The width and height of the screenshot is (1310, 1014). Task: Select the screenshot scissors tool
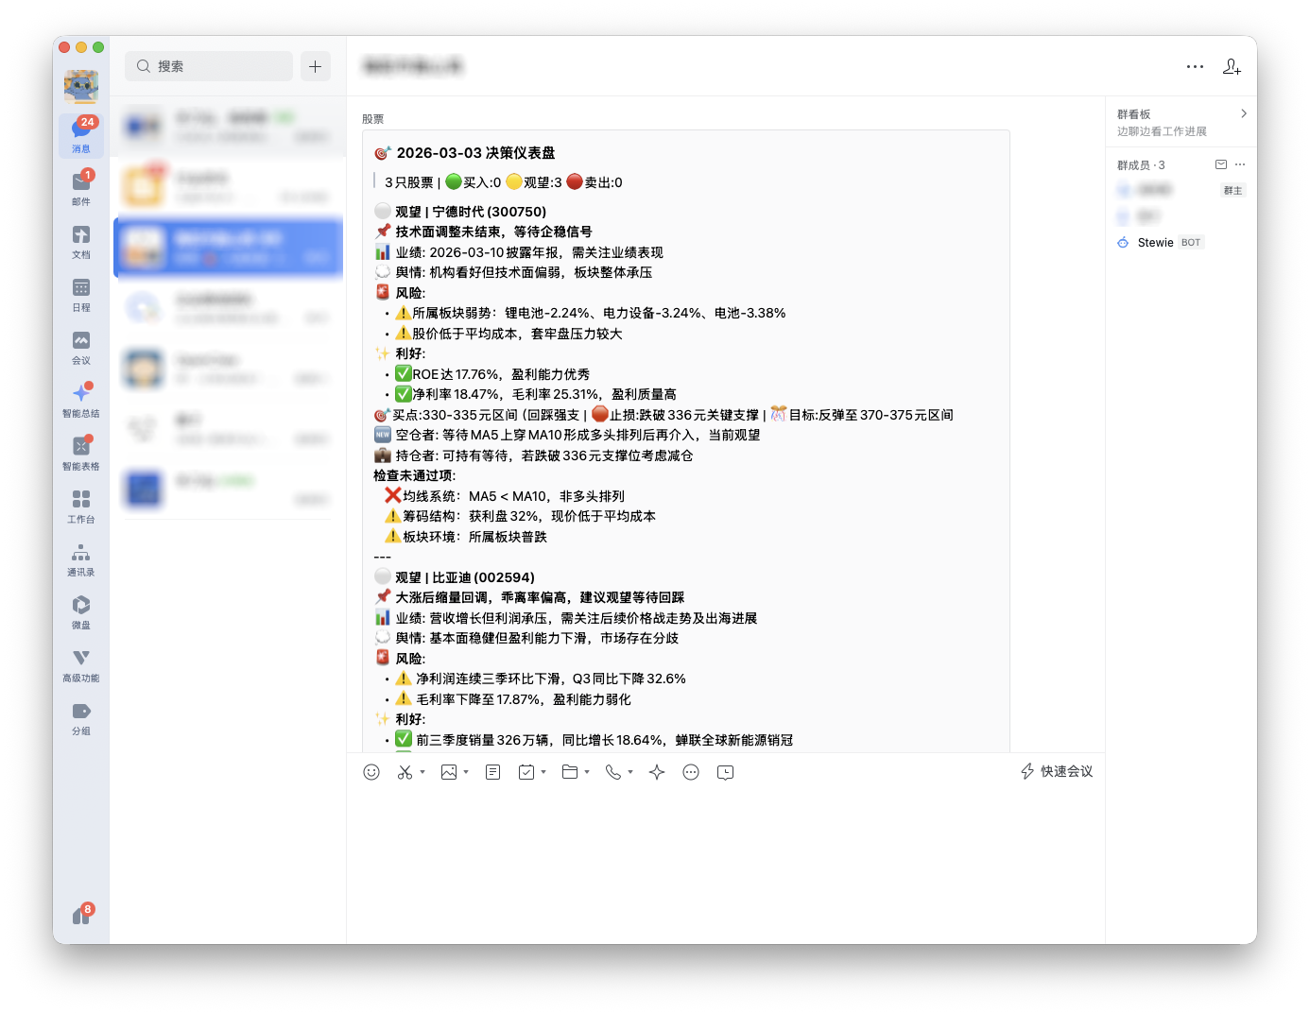(405, 772)
